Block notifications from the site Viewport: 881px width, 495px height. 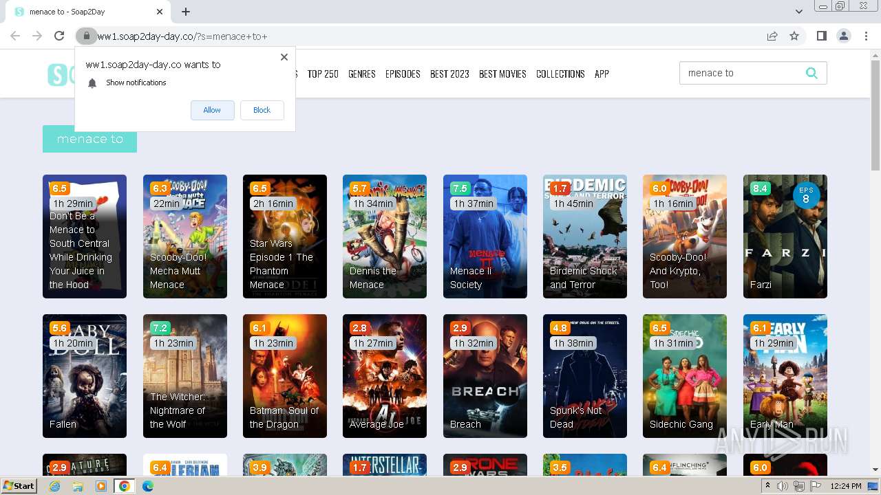click(262, 110)
